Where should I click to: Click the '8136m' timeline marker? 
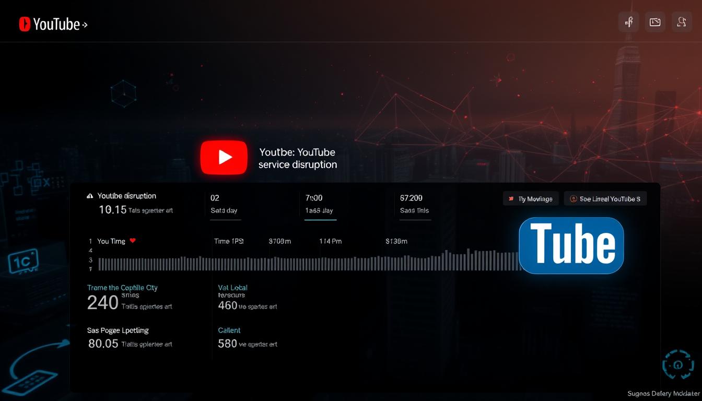(x=396, y=241)
